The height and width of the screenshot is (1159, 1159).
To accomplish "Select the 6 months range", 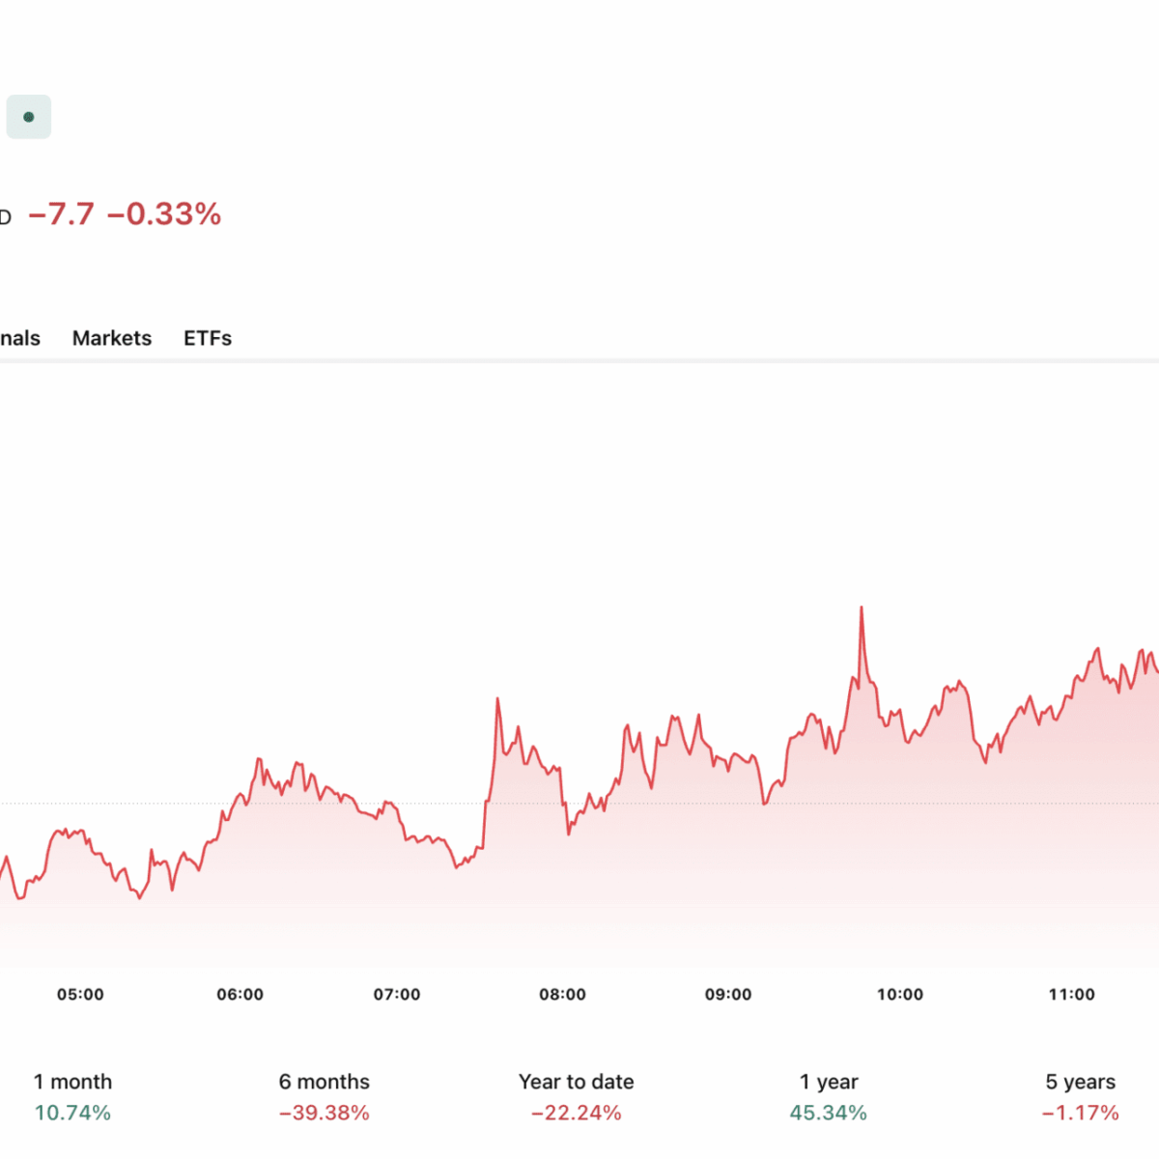I will tap(325, 1096).
